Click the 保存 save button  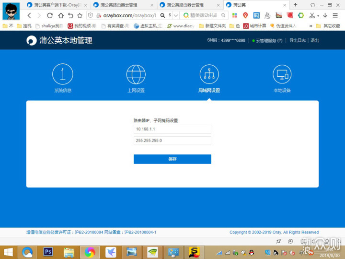pos(172,159)
